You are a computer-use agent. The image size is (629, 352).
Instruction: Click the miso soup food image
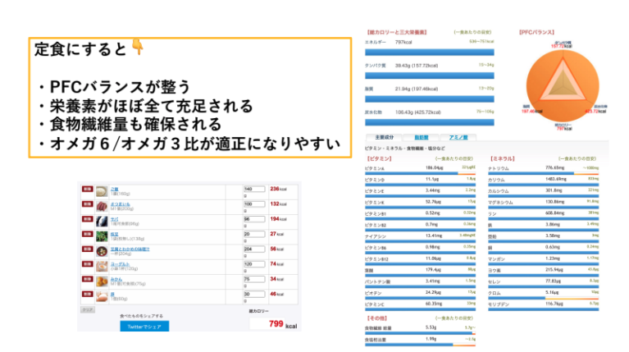[x=101, y=249]
